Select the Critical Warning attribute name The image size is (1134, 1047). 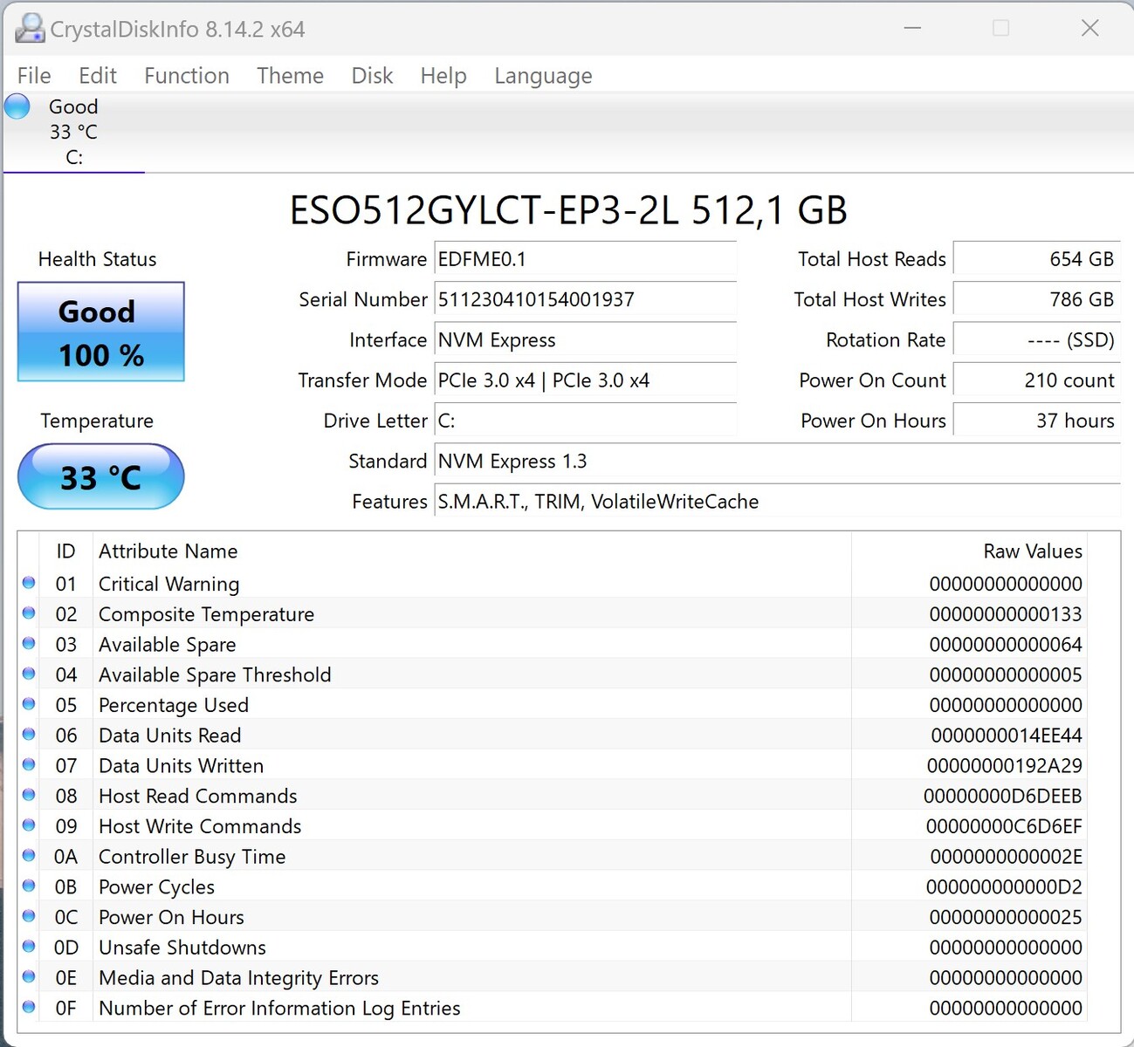pyautogui.click(x=168, y=584)
